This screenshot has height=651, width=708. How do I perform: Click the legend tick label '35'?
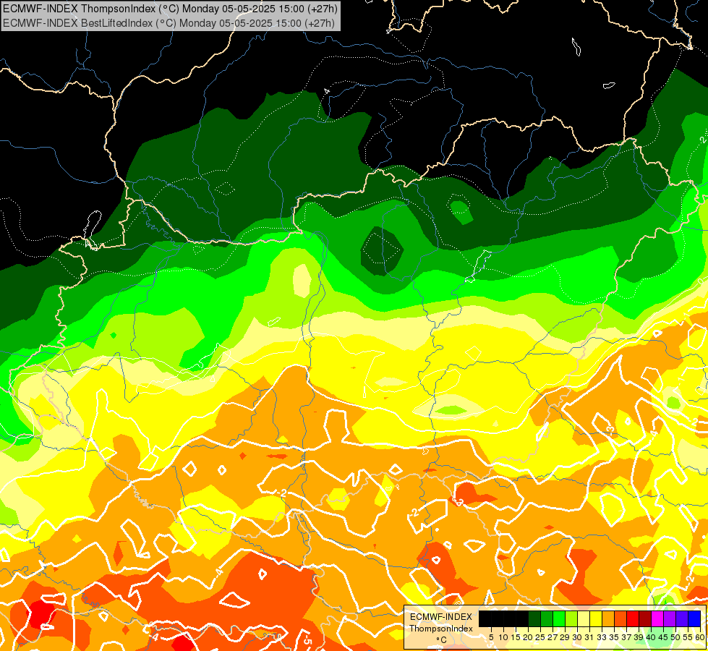(614, 637)
